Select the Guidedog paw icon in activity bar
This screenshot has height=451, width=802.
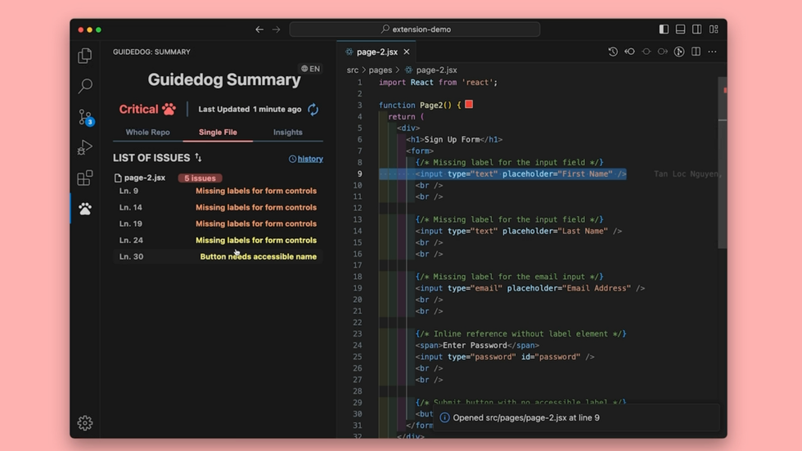pos(85,209)
